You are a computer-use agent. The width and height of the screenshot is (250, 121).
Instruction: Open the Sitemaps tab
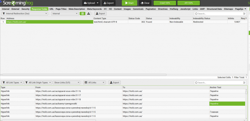229,9
